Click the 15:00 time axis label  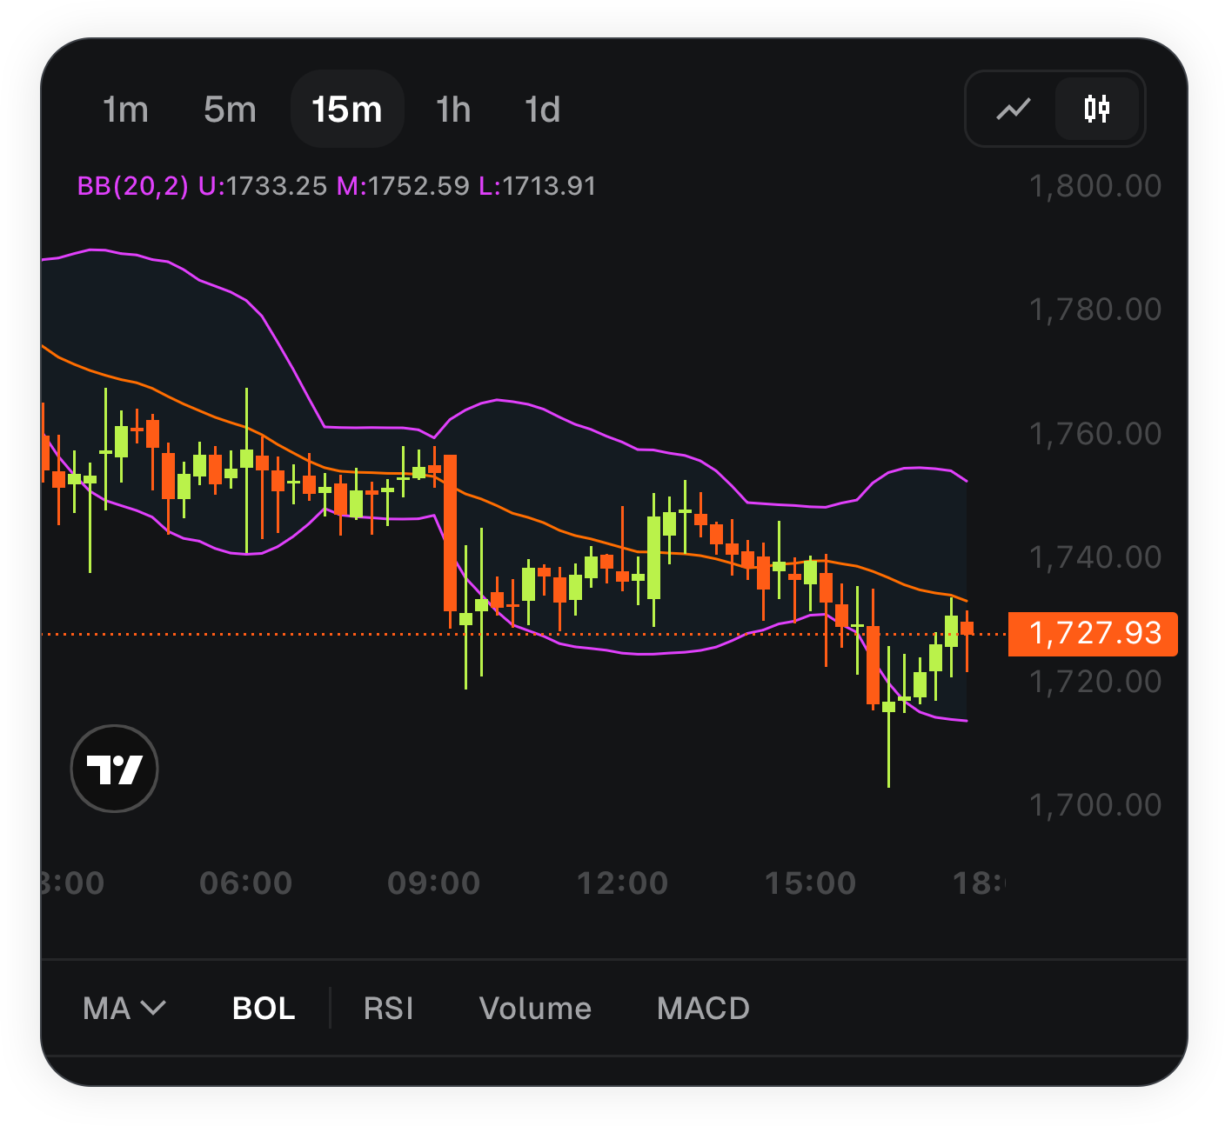(x=811, y=883)
